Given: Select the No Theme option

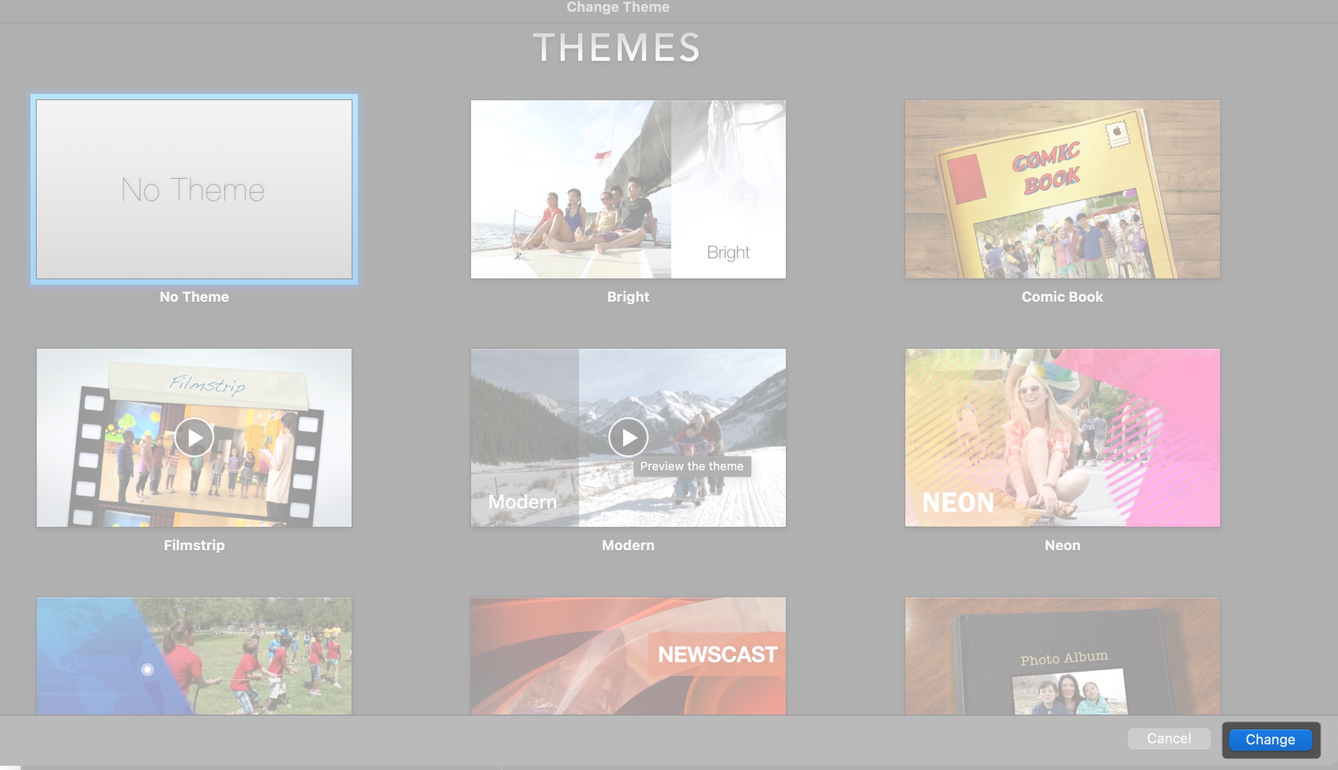Looking at the screenshot, I should pos(194,189).
